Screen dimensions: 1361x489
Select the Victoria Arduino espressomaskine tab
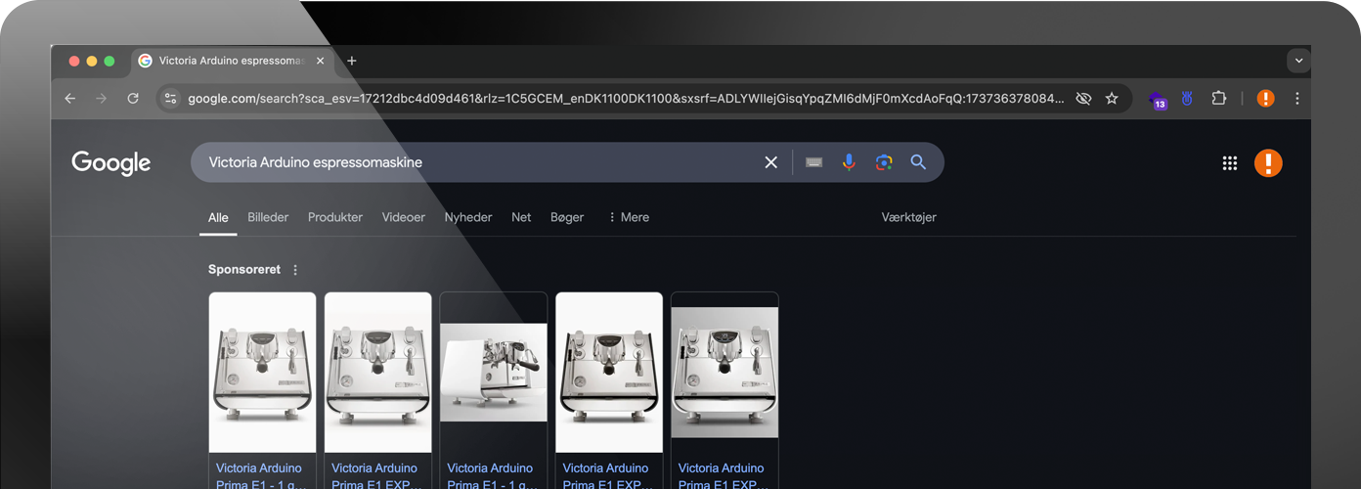point(233,61)
